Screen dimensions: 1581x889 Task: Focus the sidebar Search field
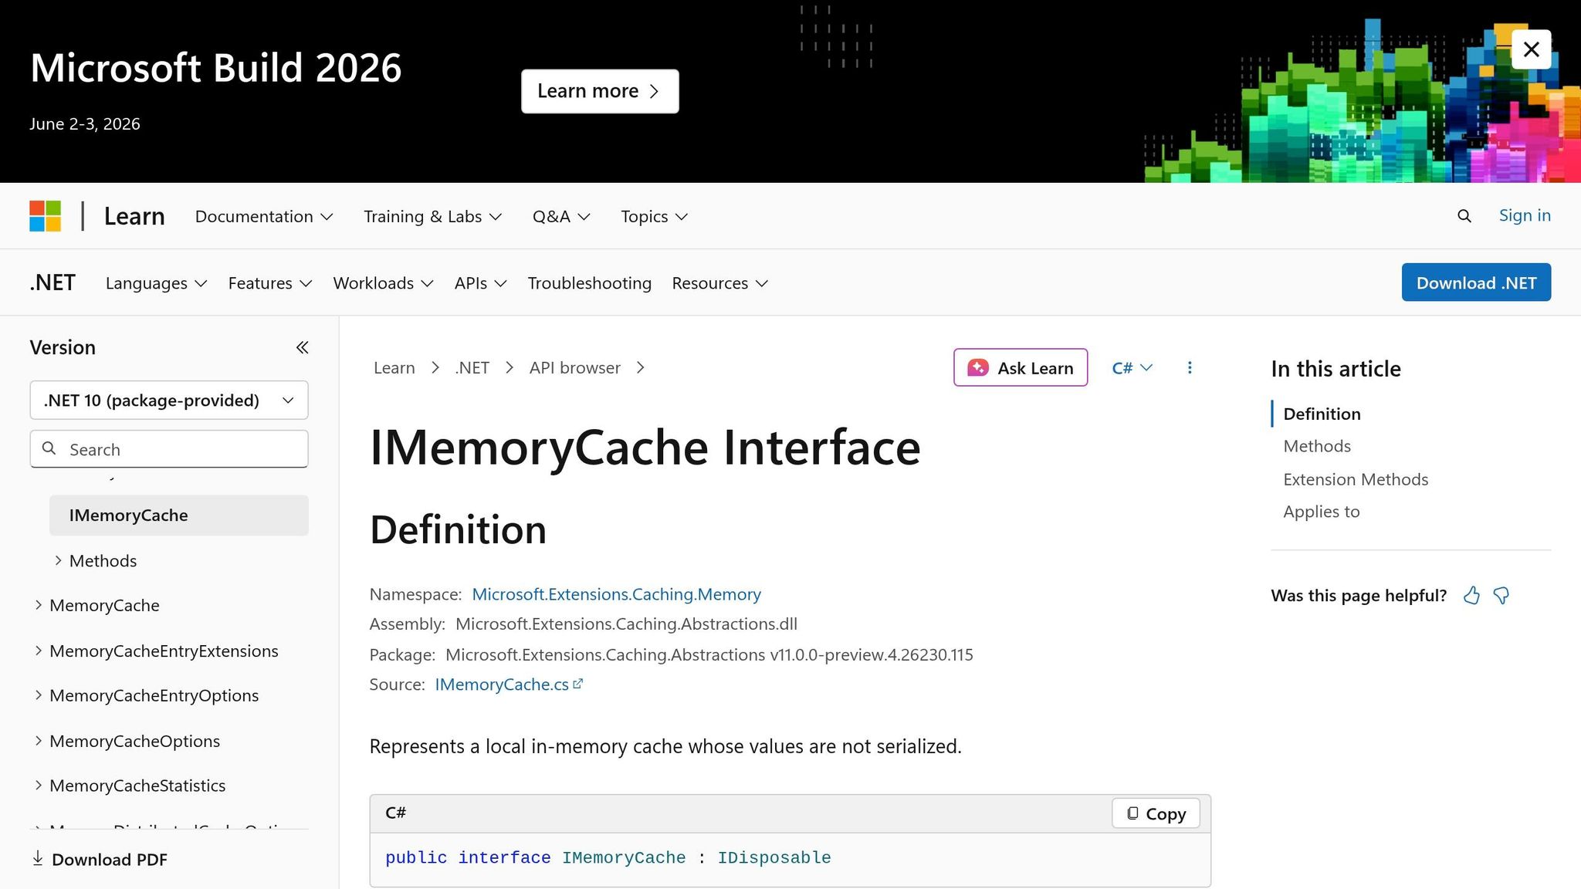(169, 449)
